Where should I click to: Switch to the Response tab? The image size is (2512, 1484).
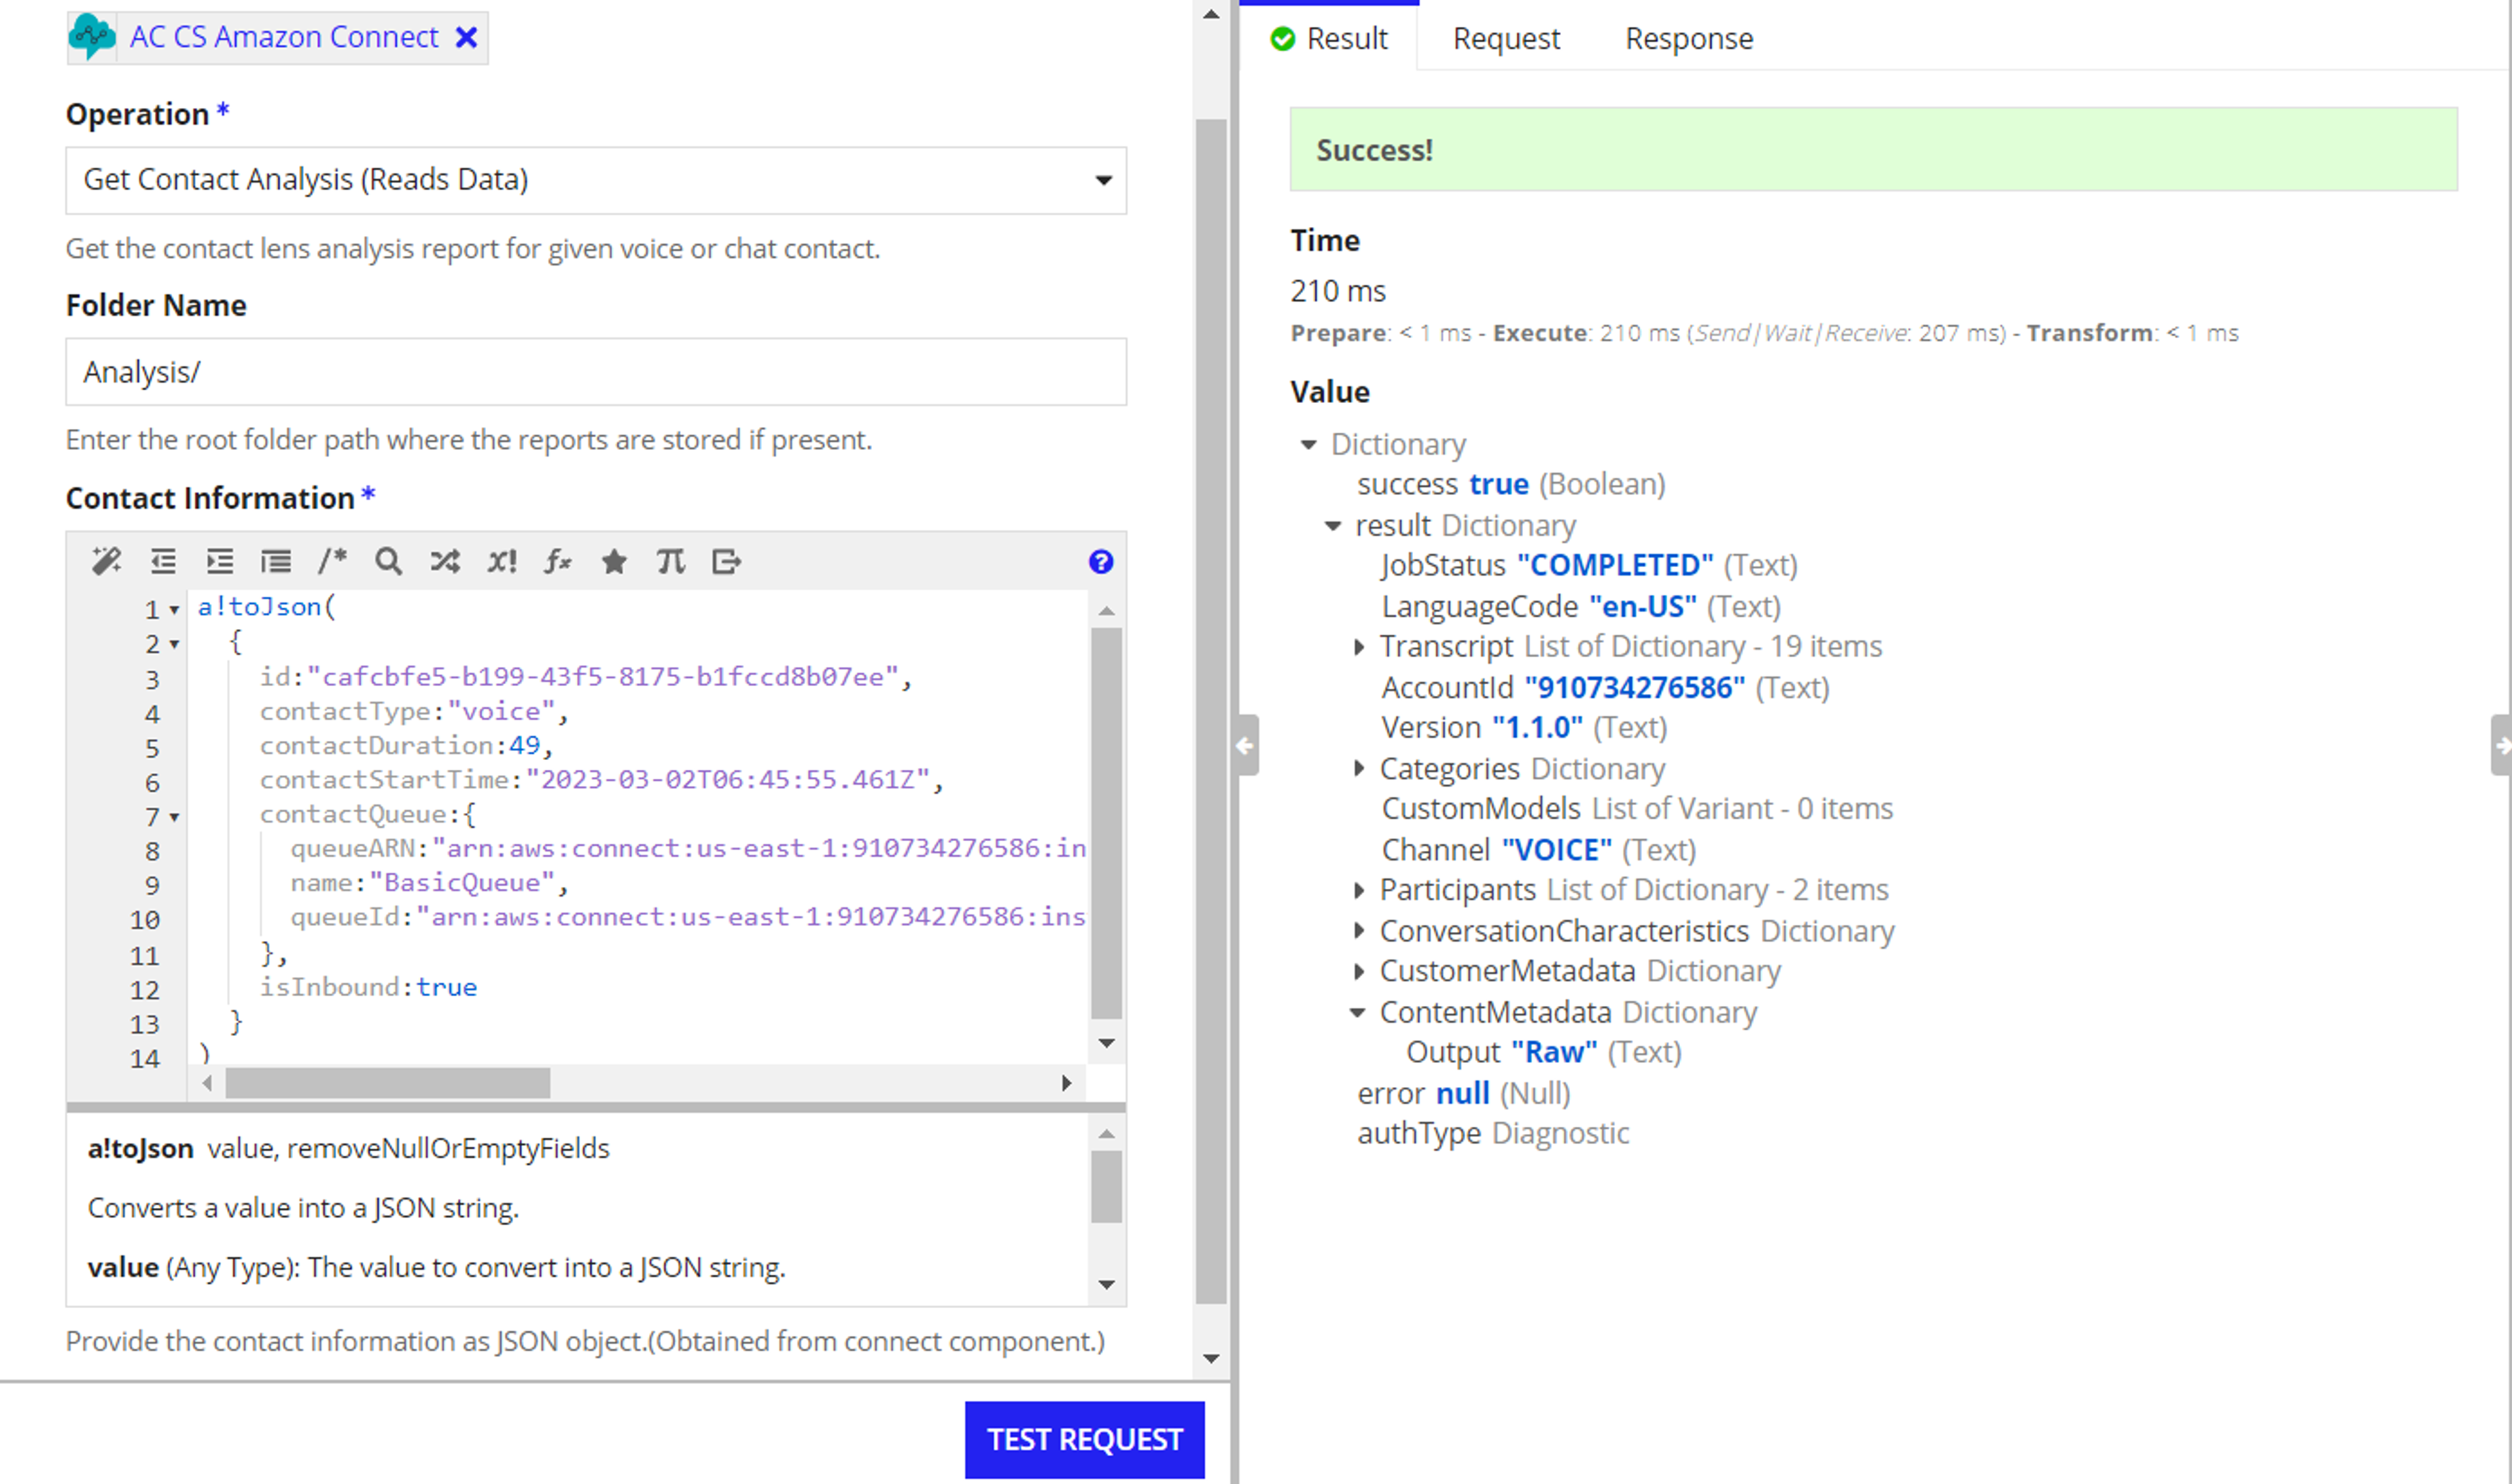(x=1689, y=39)
